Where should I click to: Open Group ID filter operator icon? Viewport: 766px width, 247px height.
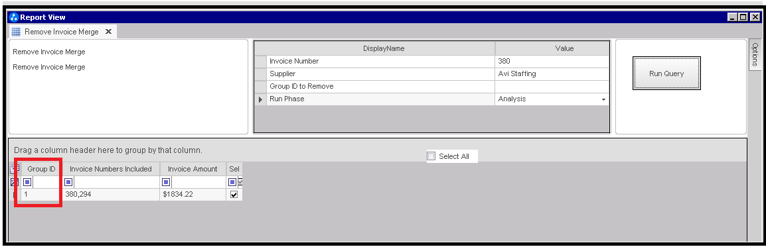pos(27,182)
